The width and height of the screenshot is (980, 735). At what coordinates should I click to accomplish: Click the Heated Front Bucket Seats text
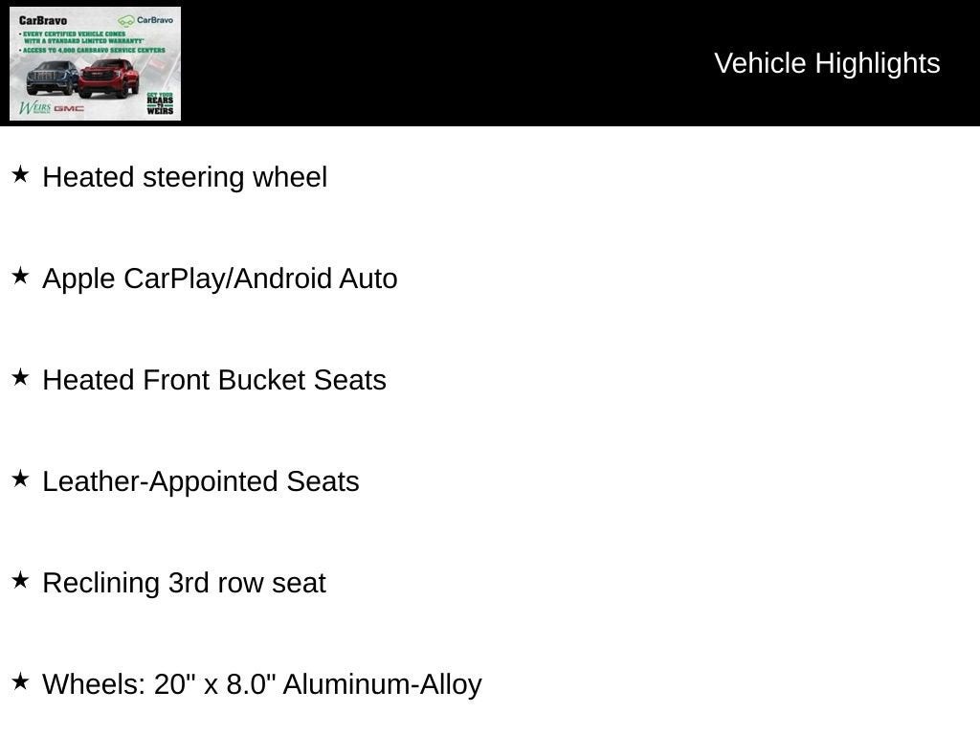tap(214, 380)
